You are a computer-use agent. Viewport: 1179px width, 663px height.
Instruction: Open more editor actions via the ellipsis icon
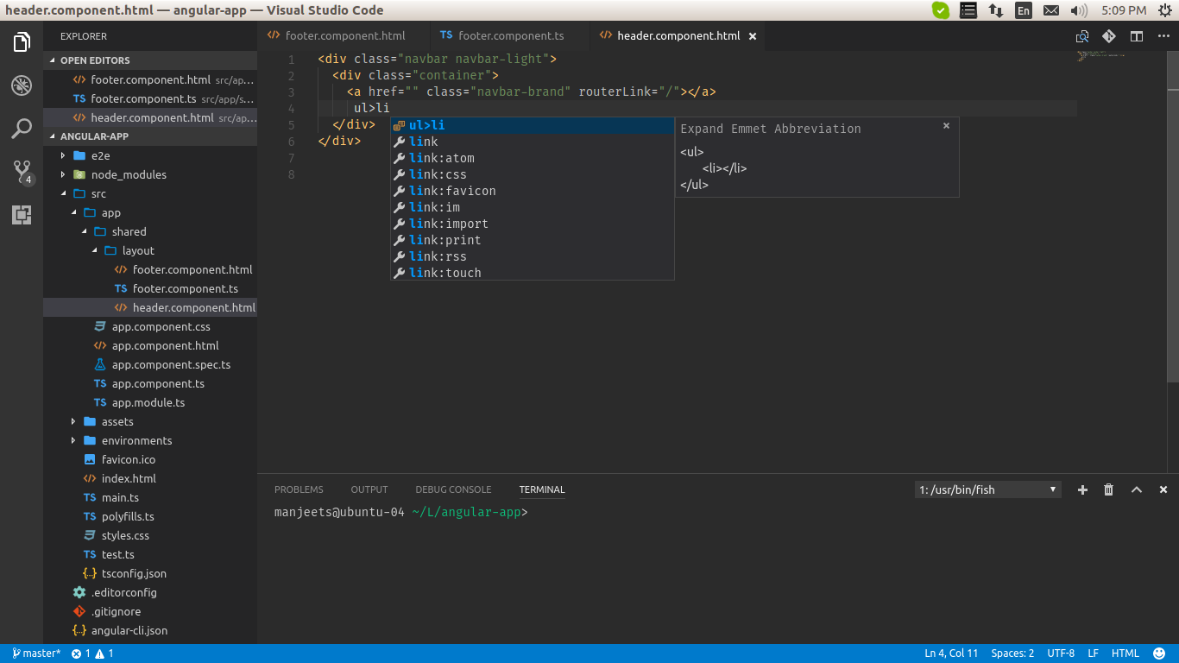(1161, 36)
